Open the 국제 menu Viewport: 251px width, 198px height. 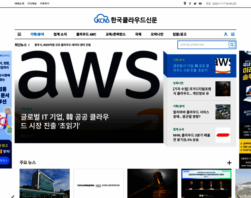click(138, 34)
